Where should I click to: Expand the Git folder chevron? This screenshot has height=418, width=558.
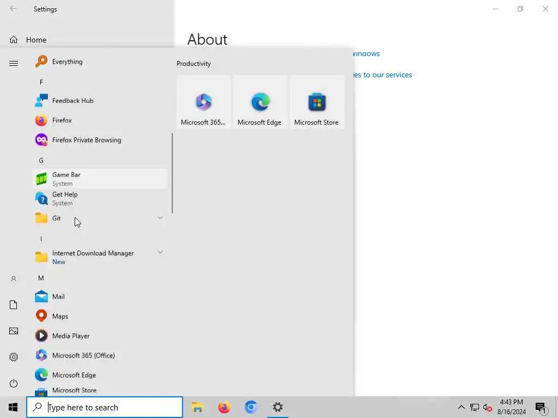coord(160,218)
